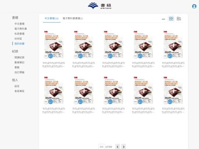Open ellipsis menu on fifth top-row book

coord(165,56)
